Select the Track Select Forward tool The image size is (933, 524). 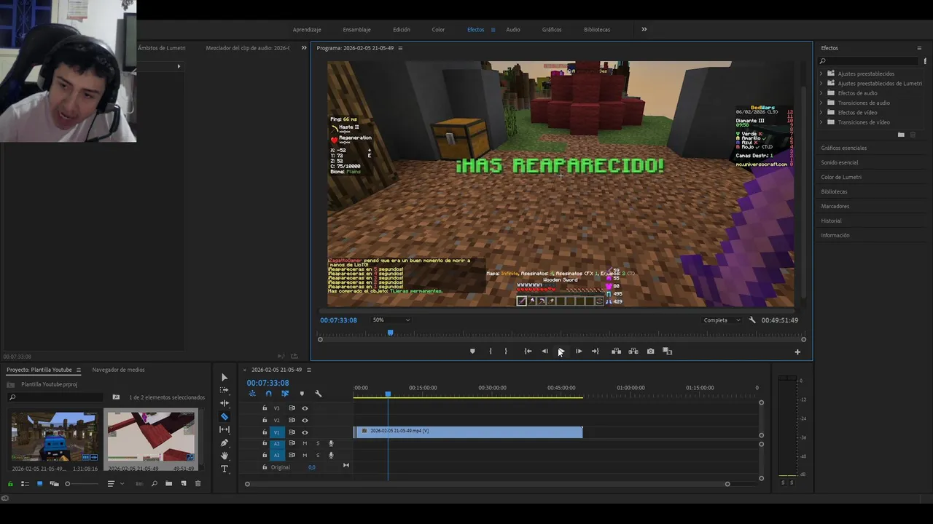pyautogui.click(x=224, y=390)
